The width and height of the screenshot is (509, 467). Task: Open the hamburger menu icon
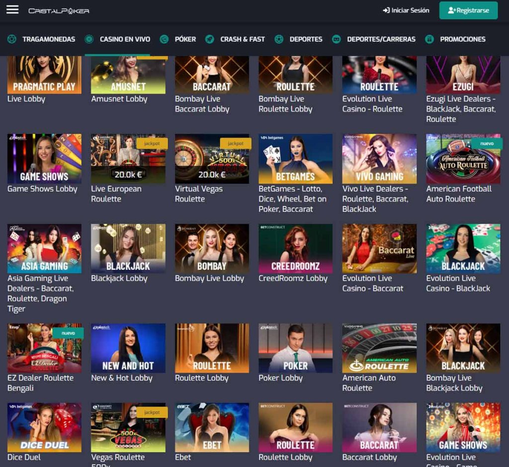pos(12,10)
